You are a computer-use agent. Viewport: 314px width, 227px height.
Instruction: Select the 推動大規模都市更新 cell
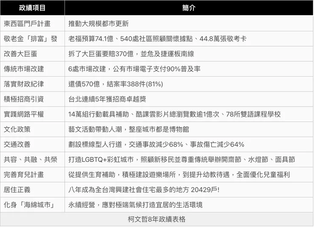pos(189,23)
